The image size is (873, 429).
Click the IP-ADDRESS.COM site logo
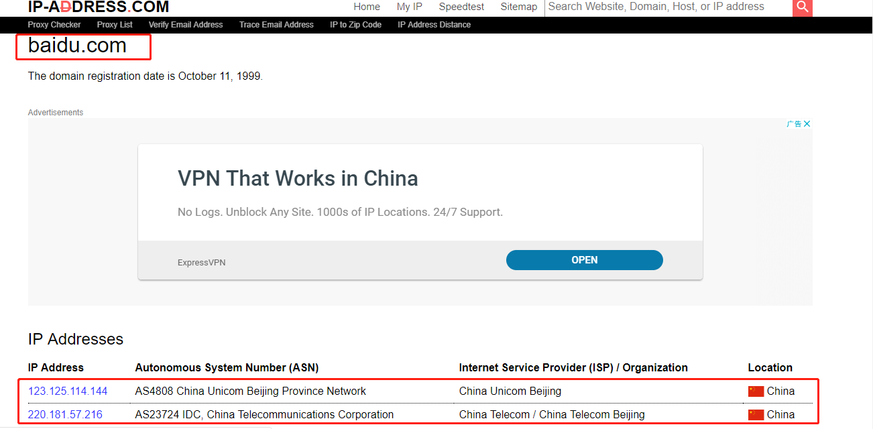[99, 7]
